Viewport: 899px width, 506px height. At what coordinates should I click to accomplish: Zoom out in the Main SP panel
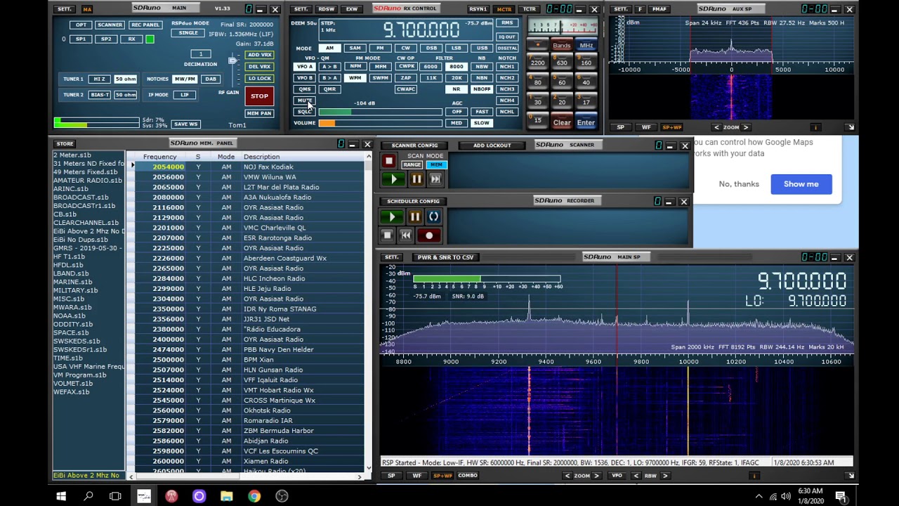click(x=567, y=476)
